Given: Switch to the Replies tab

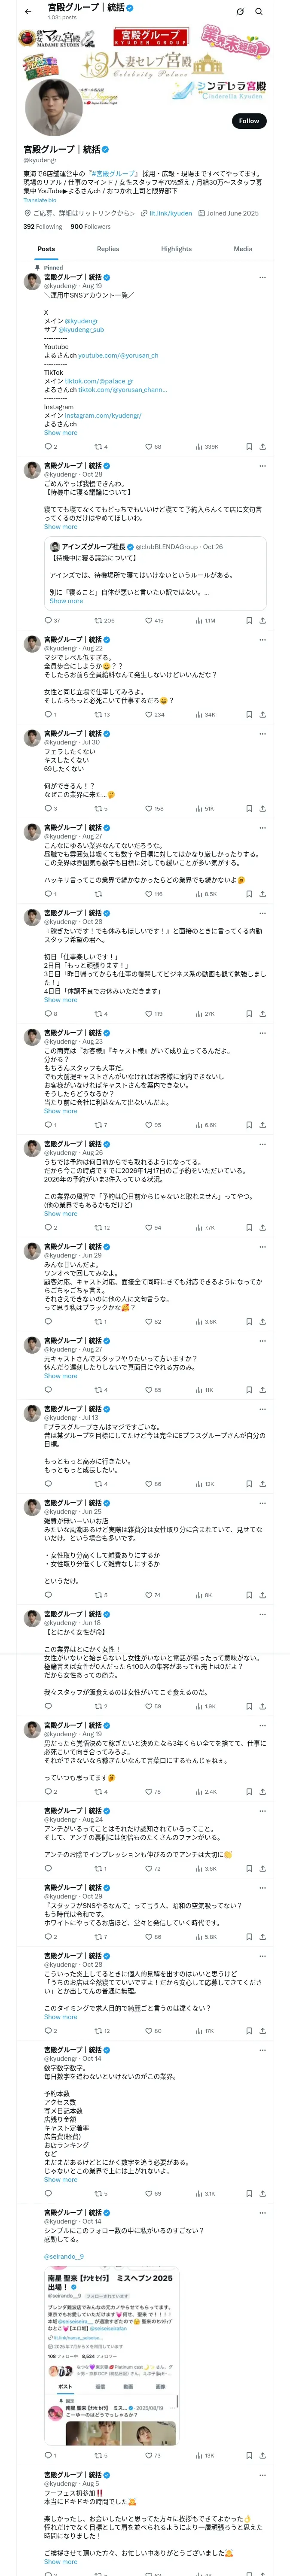Looking at the screenshot, I should (108, 249).
